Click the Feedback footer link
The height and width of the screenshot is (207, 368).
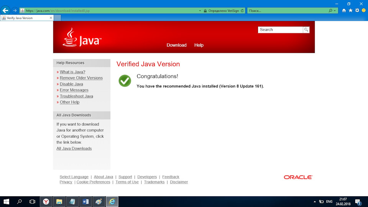(171, 177)
